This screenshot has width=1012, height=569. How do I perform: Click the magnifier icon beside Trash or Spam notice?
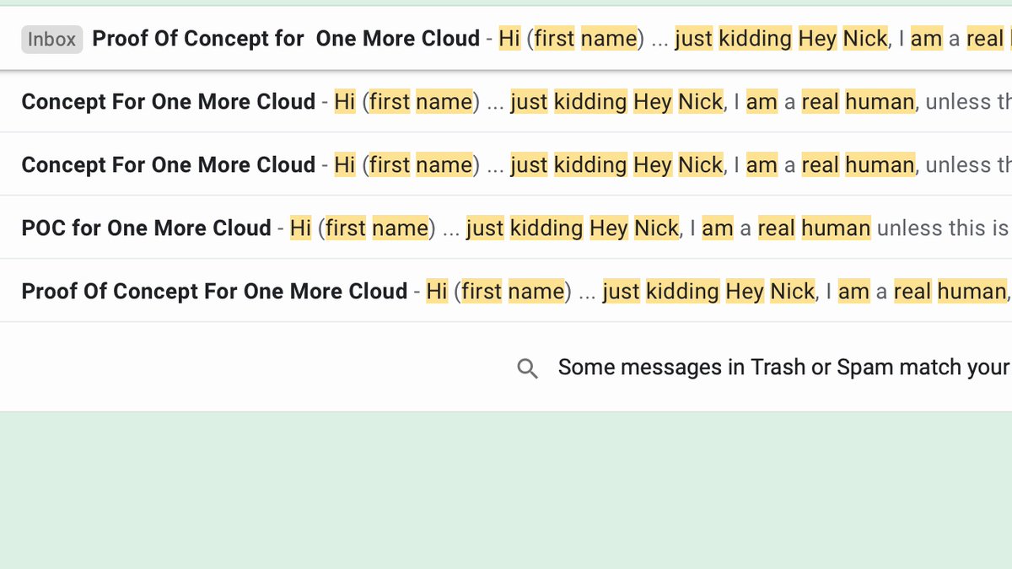click(x=527, y=368)
